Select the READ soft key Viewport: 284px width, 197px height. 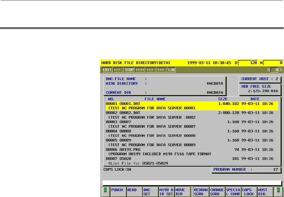click(x=135, y=192)
